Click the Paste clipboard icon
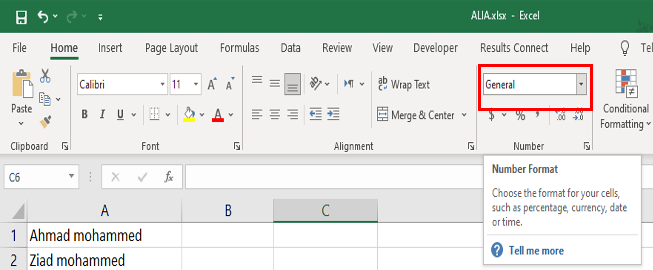Viewport: 653px width, 270px height. [22, 83]
